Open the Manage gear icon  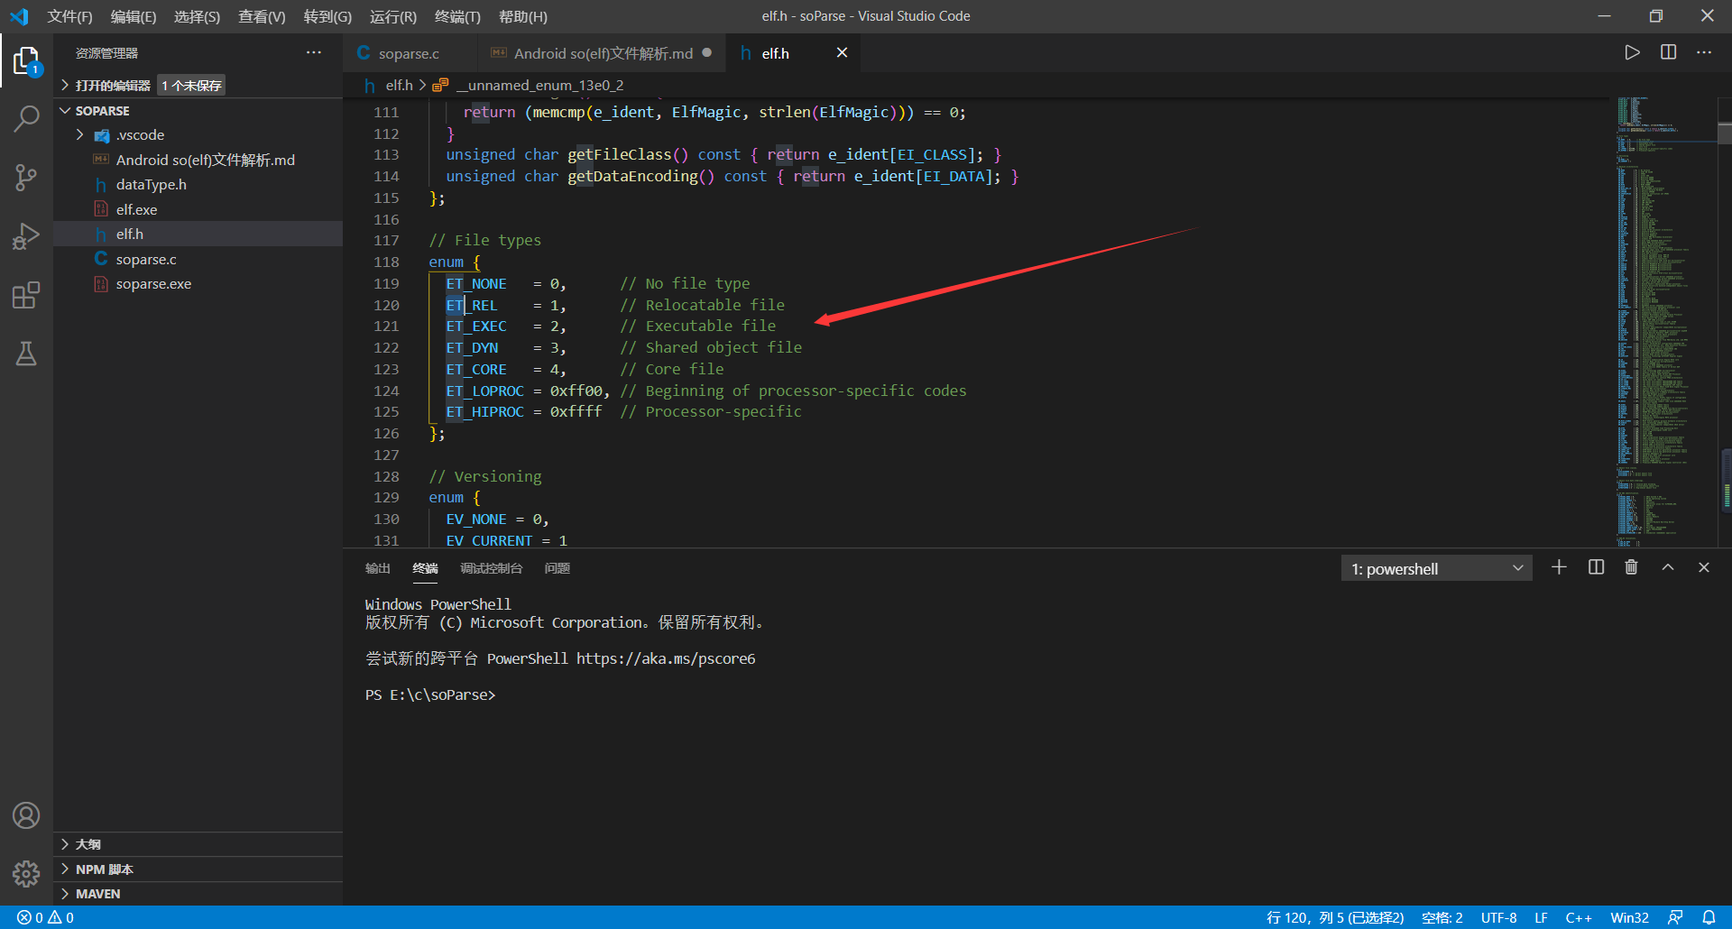26,874
